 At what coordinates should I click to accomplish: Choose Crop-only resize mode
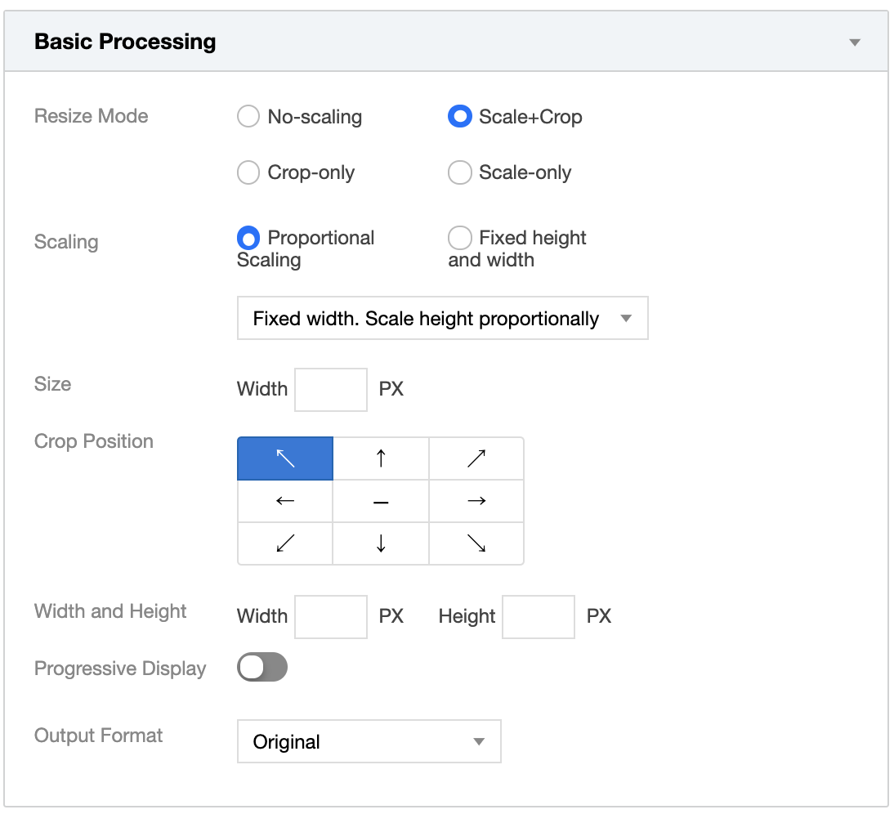click(x=248, y=172)
